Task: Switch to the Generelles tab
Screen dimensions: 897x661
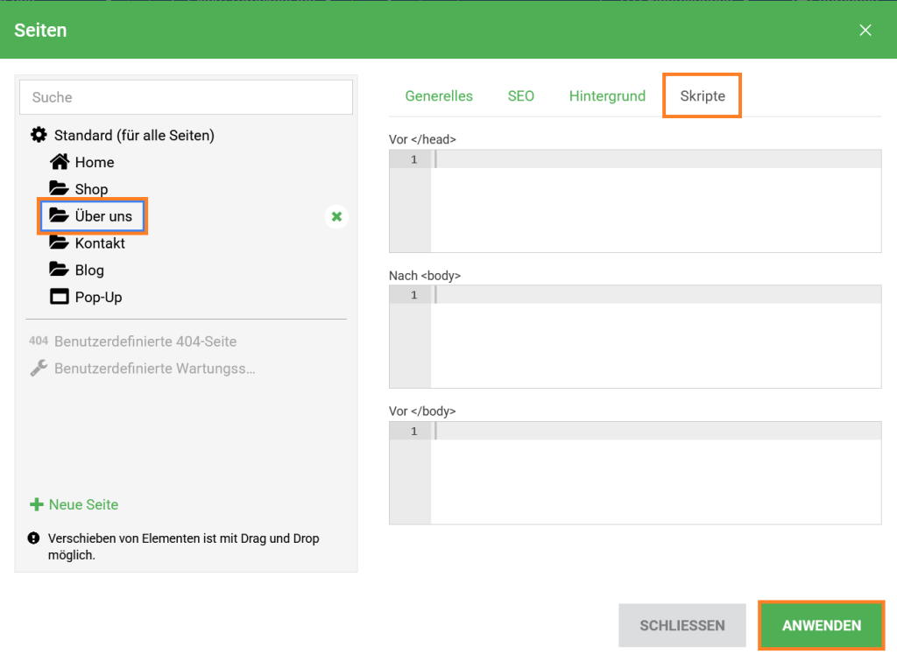Action: click(x=439, y=96)
